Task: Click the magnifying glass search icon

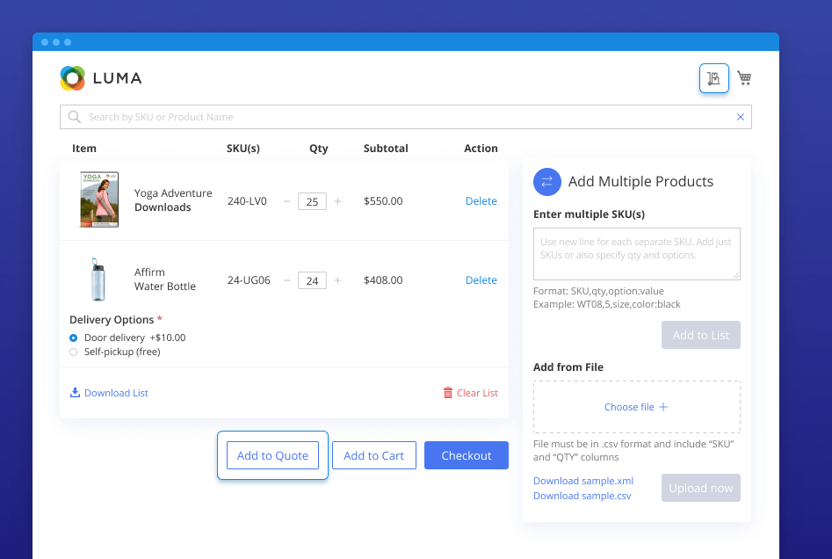Action: (x=74, y=117)
